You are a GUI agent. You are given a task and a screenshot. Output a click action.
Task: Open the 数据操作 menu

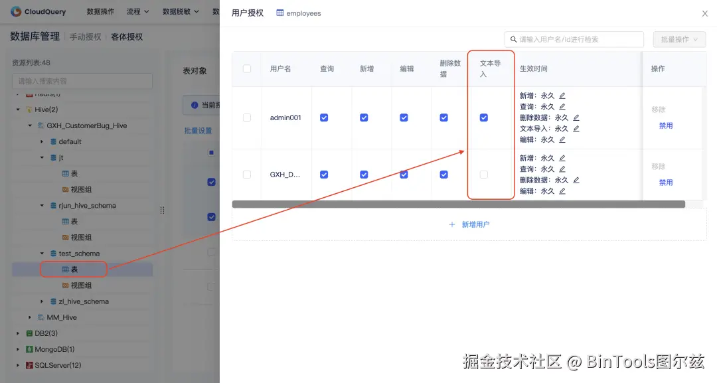coord(101,11)
